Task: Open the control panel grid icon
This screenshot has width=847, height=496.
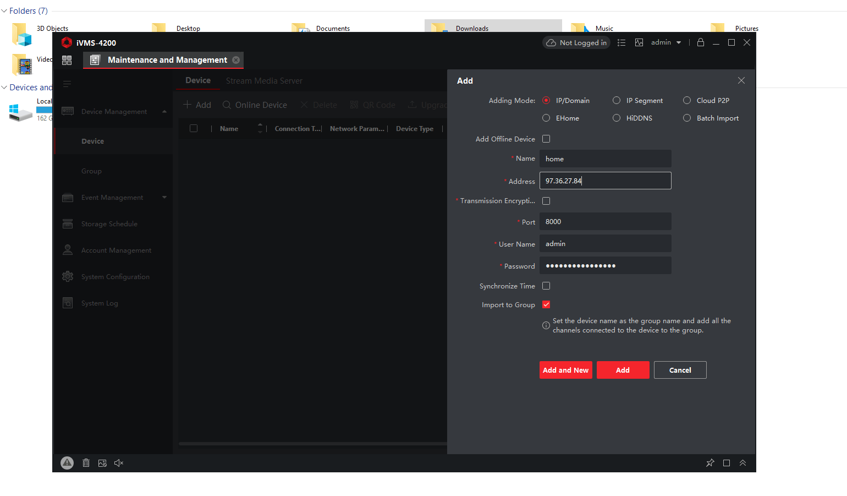Action: (x=67, y=60)
